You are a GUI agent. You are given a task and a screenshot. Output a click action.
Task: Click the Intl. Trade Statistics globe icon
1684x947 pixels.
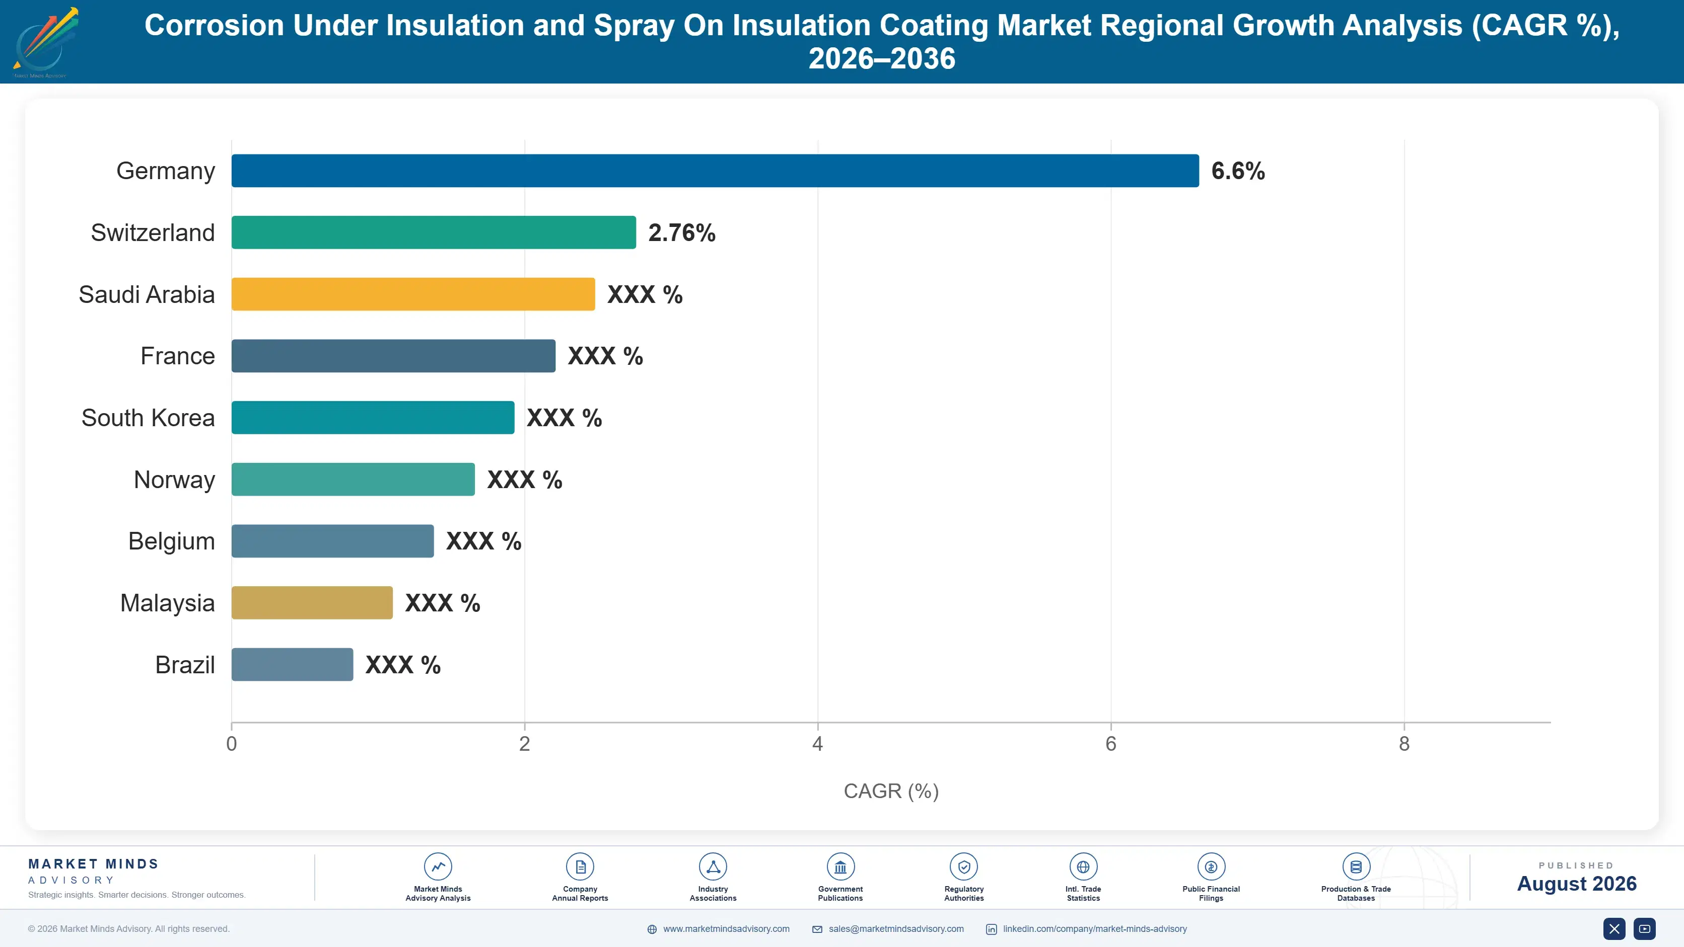(x=1083, y=866)
